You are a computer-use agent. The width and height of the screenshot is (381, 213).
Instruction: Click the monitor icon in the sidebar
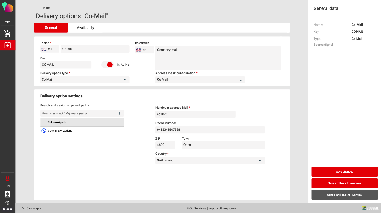pos(7,20)
